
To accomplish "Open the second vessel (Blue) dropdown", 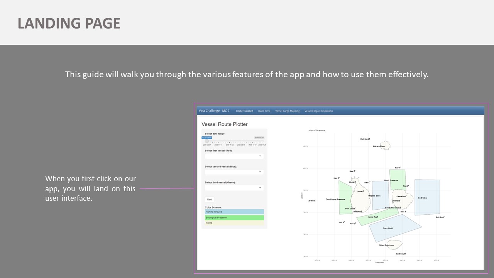I will [x=234, y=172].
